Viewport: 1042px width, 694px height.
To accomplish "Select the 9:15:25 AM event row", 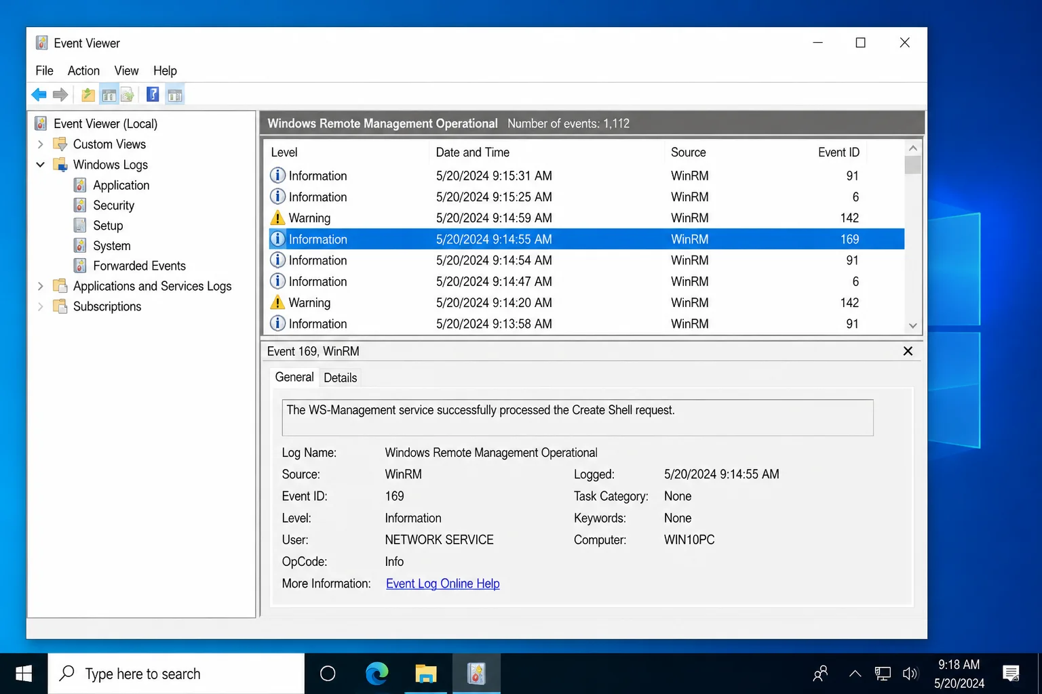I will click(x=587, y=197).
